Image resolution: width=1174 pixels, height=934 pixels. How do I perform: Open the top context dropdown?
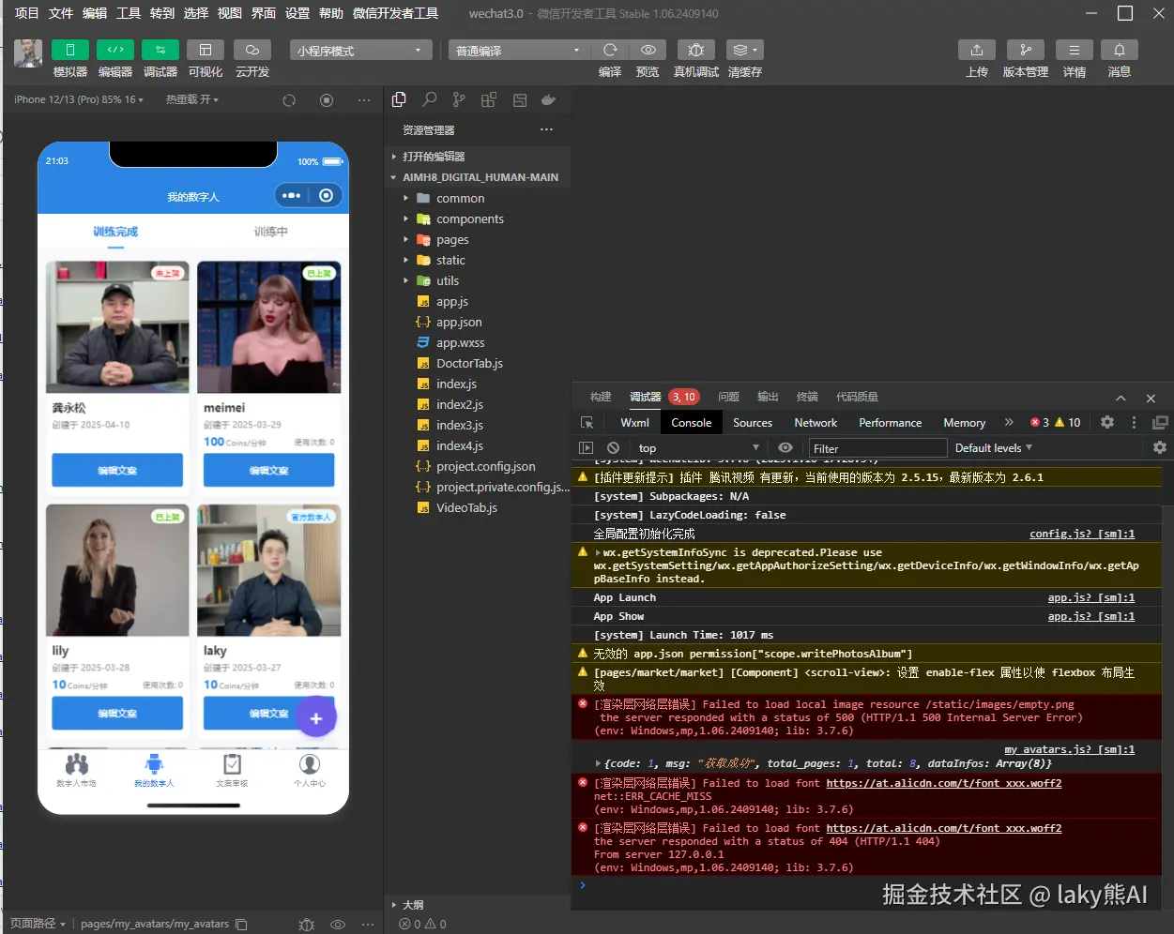[x=698, y=448]
